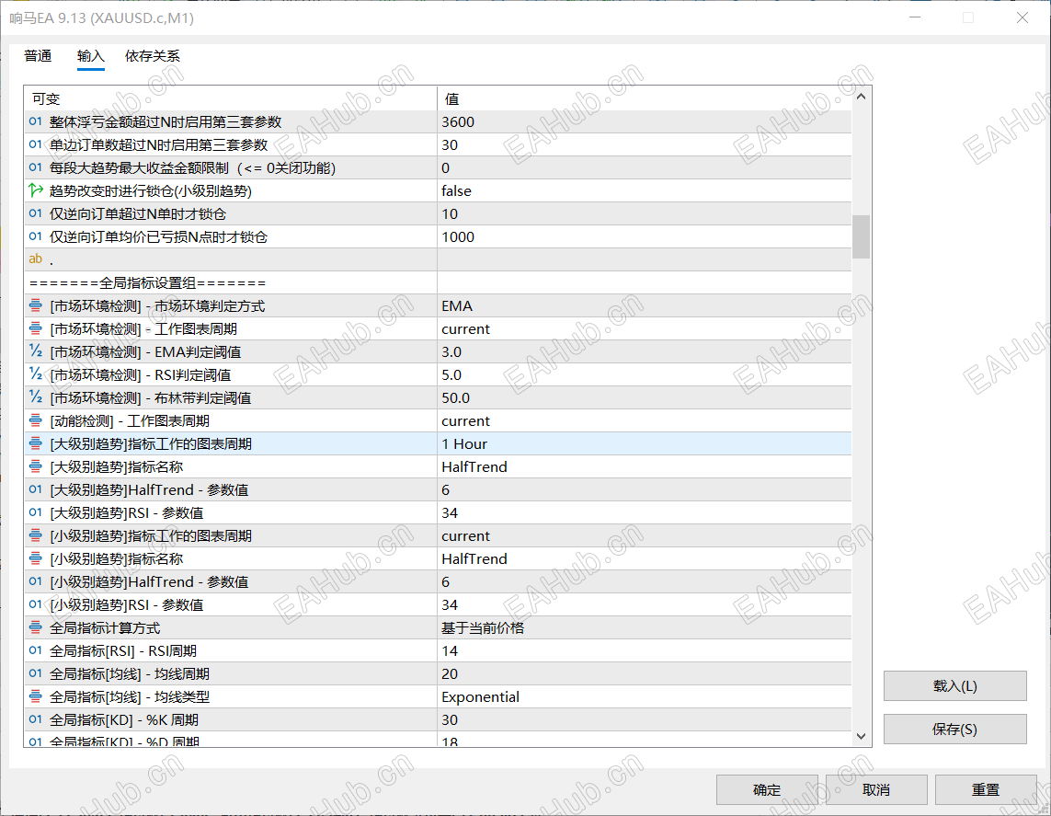Click the 重置 button
Viewport: 1051px width, 816px height.
click(x=986, y=790)
